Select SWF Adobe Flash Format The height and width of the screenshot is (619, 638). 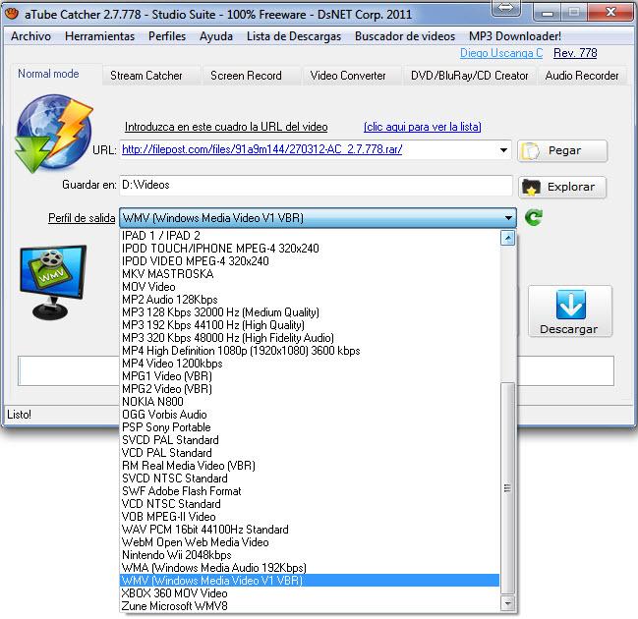310,491
